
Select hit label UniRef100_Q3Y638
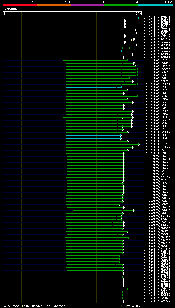tap(157, 156)
